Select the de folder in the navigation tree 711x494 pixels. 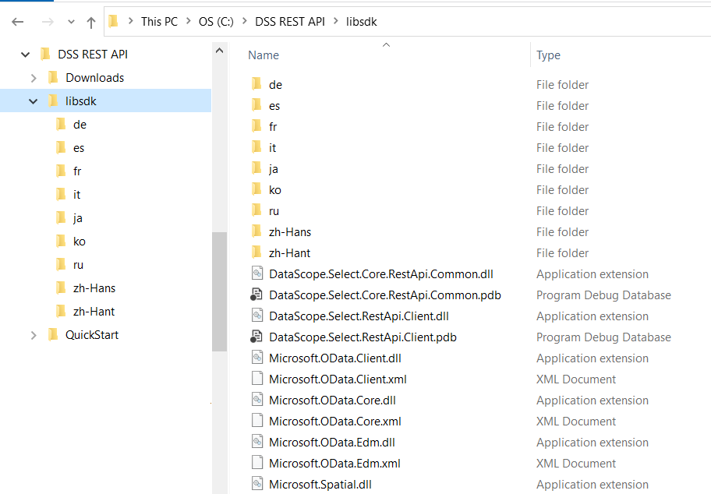80,125
